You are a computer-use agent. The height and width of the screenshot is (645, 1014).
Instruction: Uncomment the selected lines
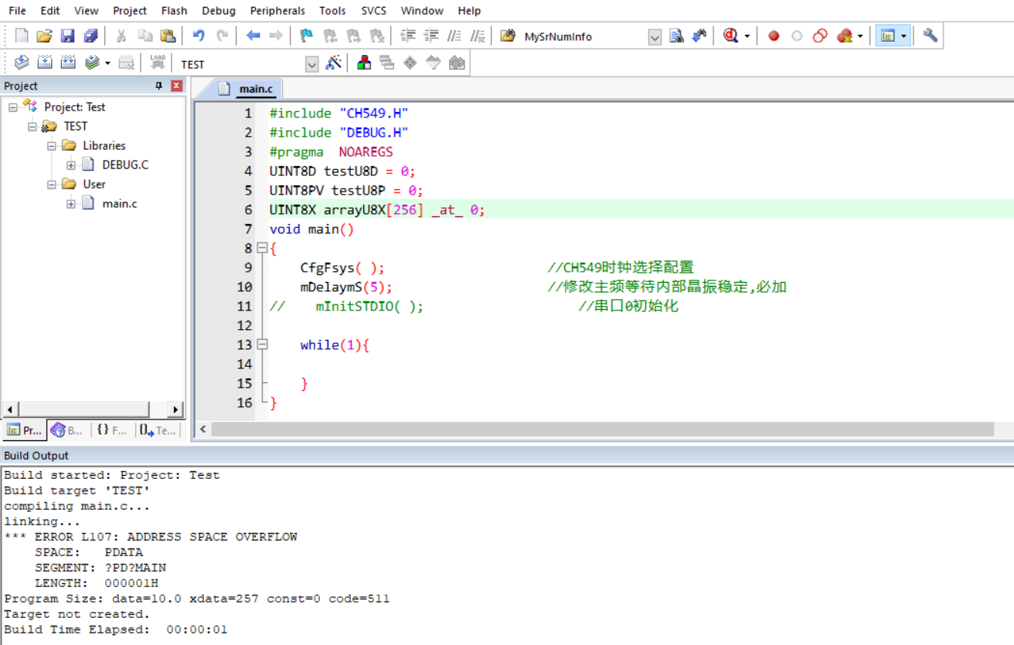click(478, 36)
